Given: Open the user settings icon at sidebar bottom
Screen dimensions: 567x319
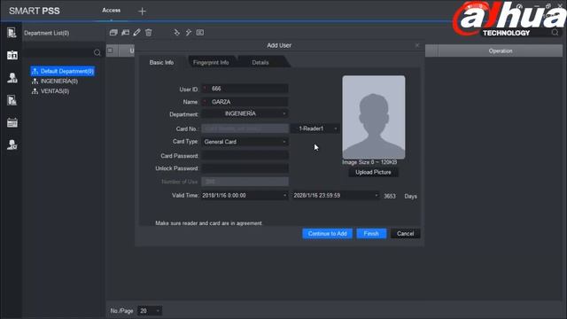Looking at the screenshot, I should tap(12, 144).
